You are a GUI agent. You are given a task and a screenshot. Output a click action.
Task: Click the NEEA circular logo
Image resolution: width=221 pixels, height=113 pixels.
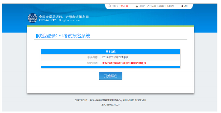point(33,18)
